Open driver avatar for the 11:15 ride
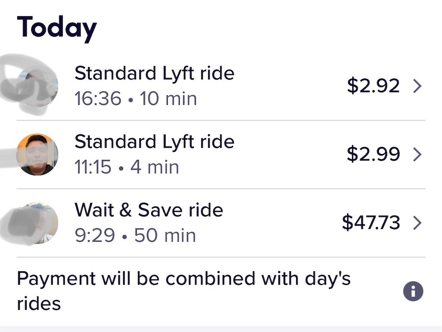This screenshot has width=442, height=332. 37,154
